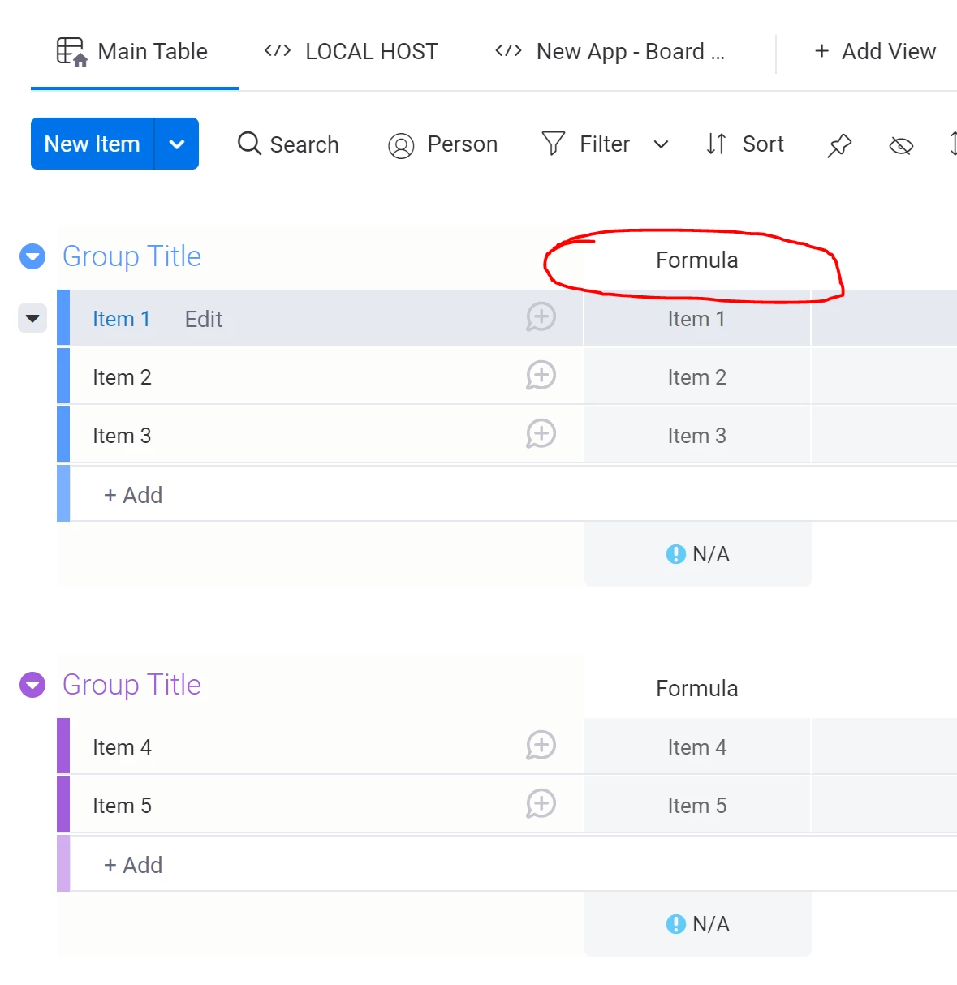Open the conversation bubble for Item 1
This screenshot has width=957, height=985.
(x=541, y=317)
